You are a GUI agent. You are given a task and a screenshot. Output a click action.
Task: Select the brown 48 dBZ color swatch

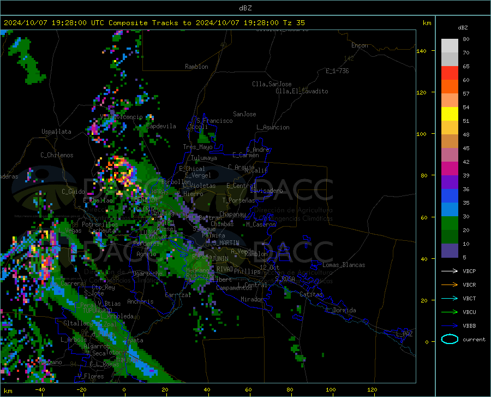(x=450, y=141)
